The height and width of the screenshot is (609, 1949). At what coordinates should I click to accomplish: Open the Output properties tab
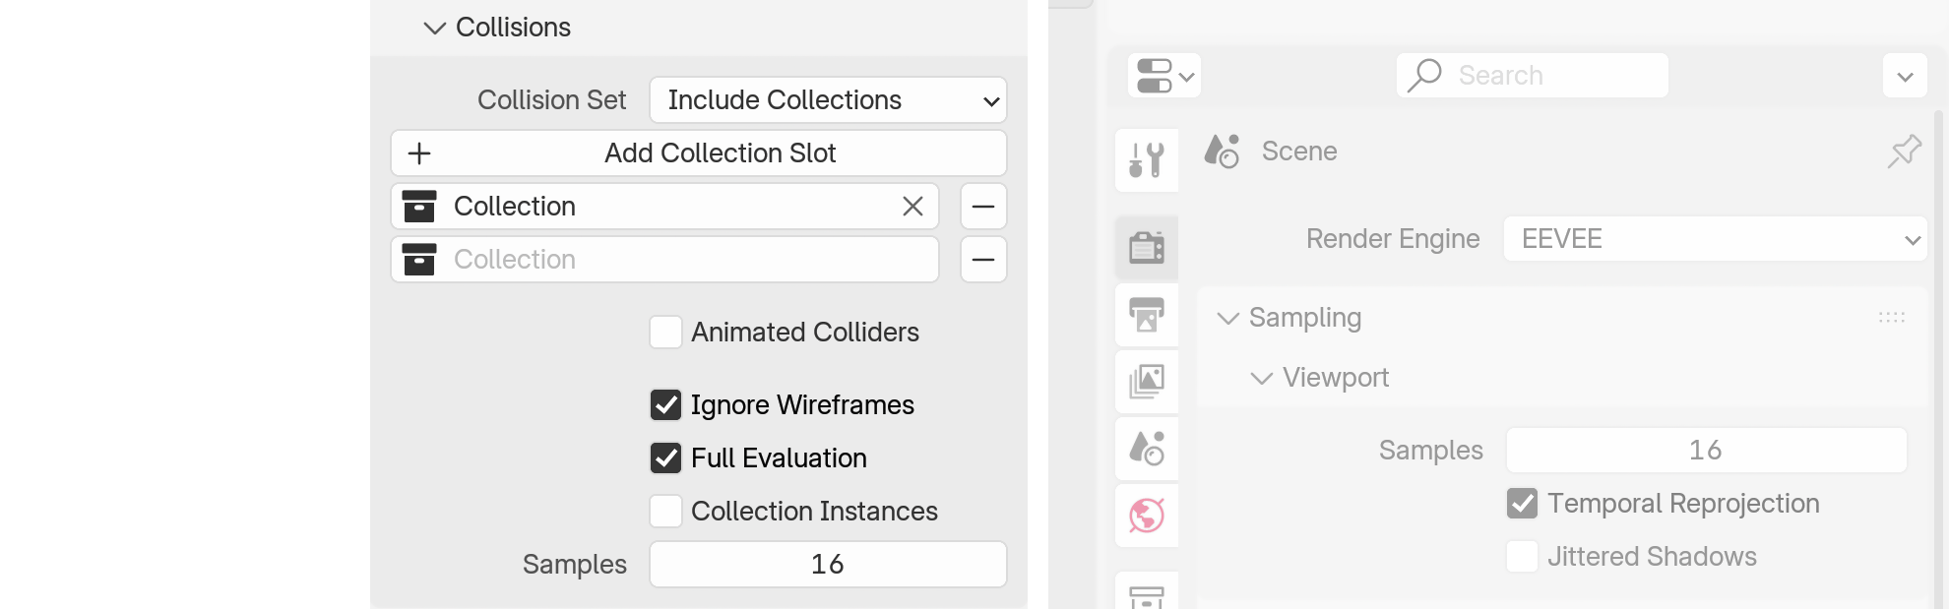[x=1147, y=315]
